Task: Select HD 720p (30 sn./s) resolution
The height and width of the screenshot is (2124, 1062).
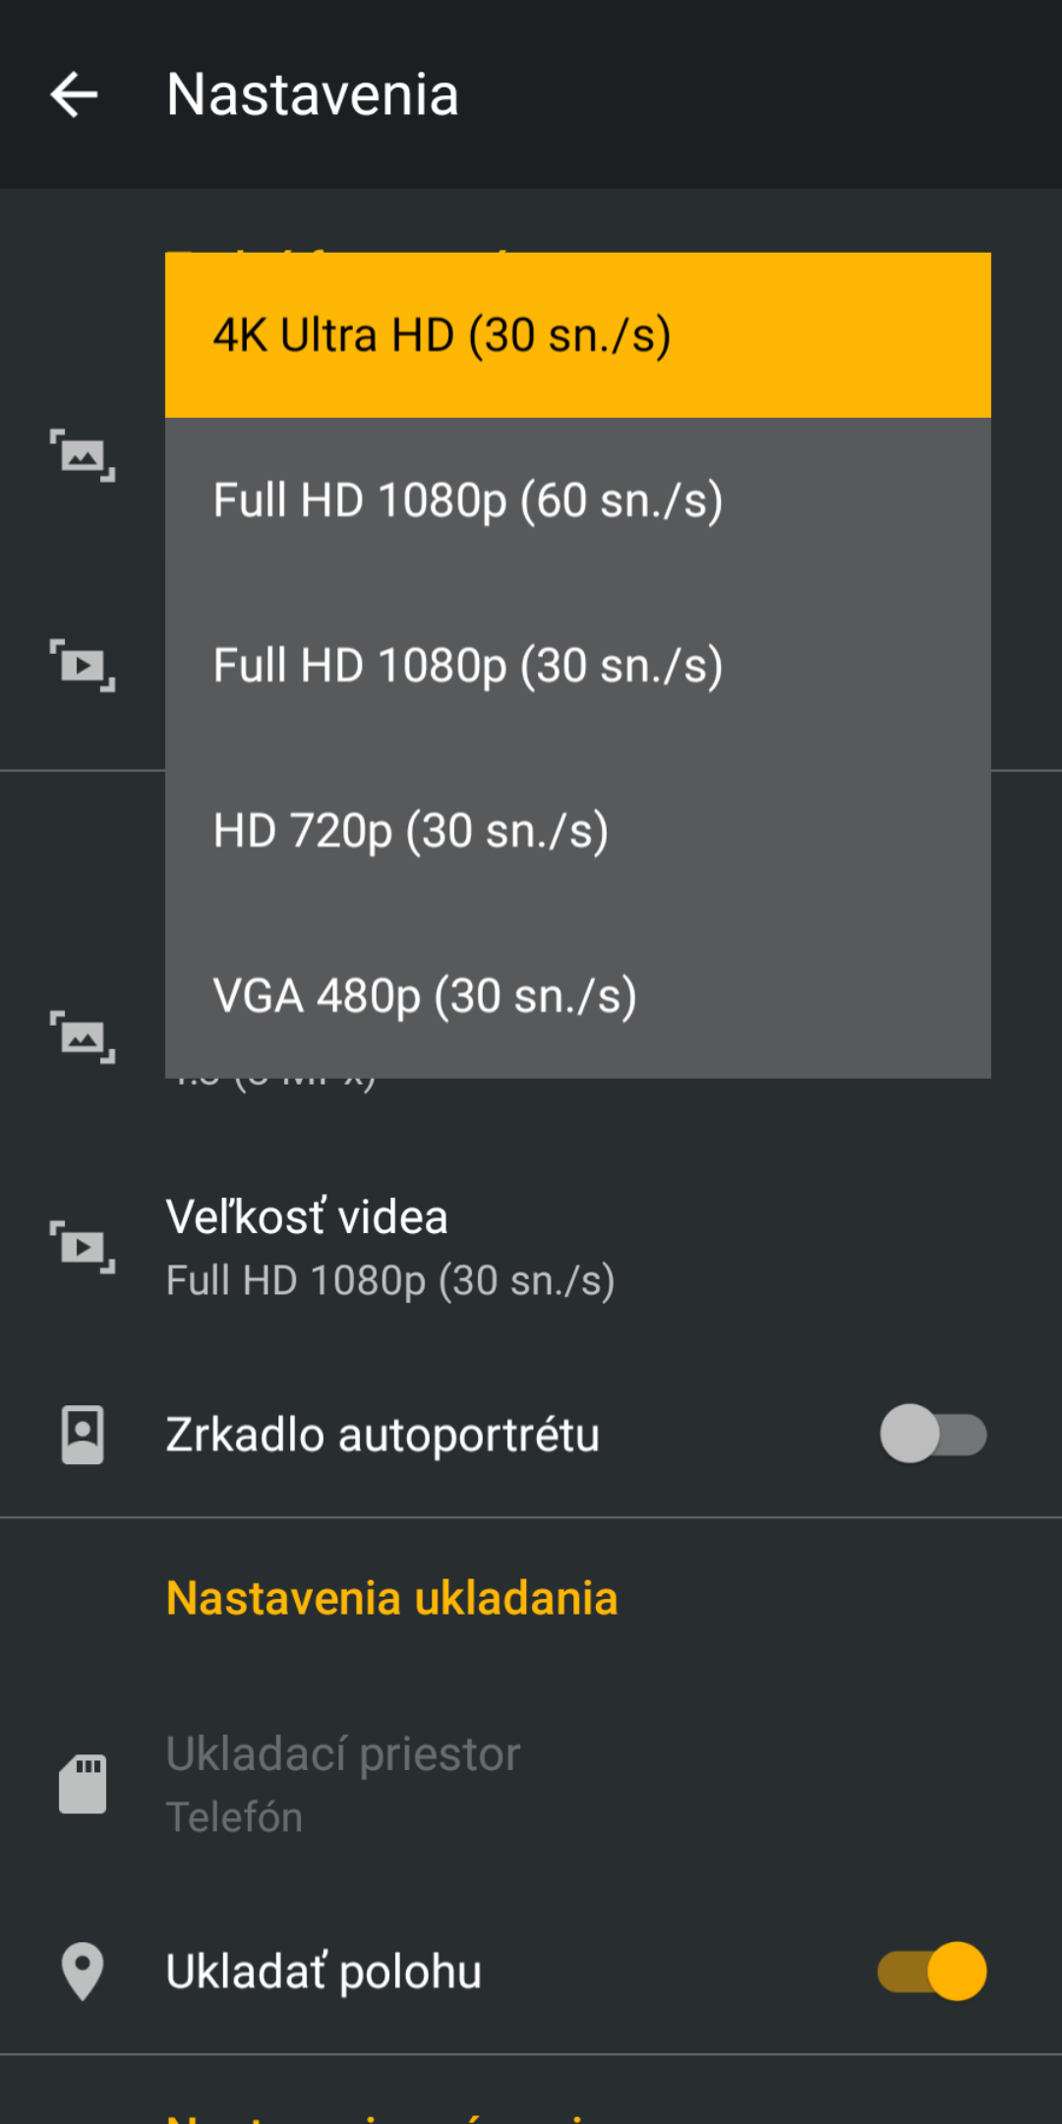Action: 578,831
